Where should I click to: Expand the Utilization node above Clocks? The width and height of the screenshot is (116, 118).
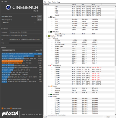coord(49,94)
